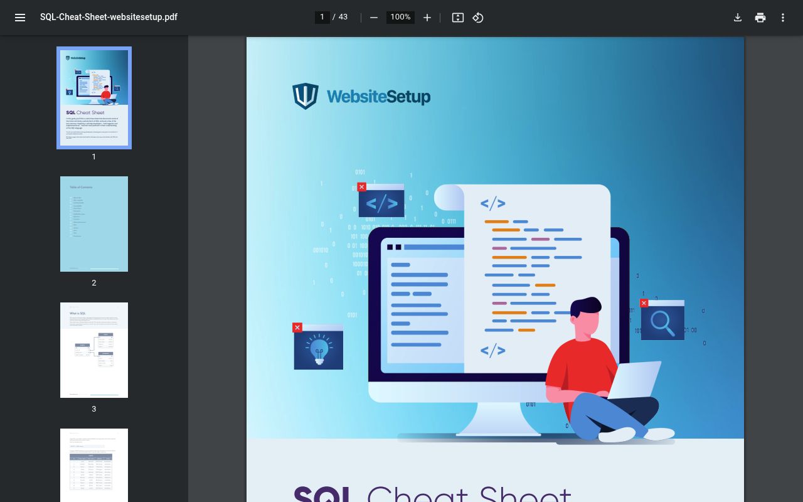
Task: Download the SQL cheat sheet PDF
Action: pos(738,18)
